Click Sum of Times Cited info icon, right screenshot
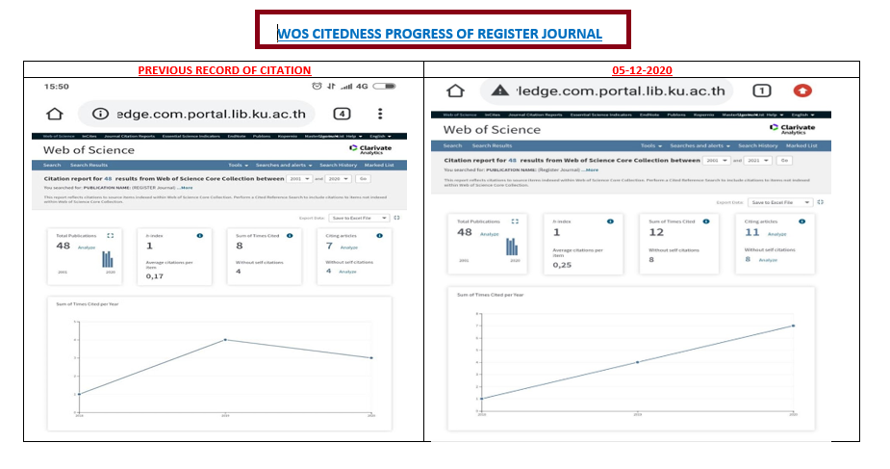This screenshot has height=469, width=890. click(x=706, y=221)
